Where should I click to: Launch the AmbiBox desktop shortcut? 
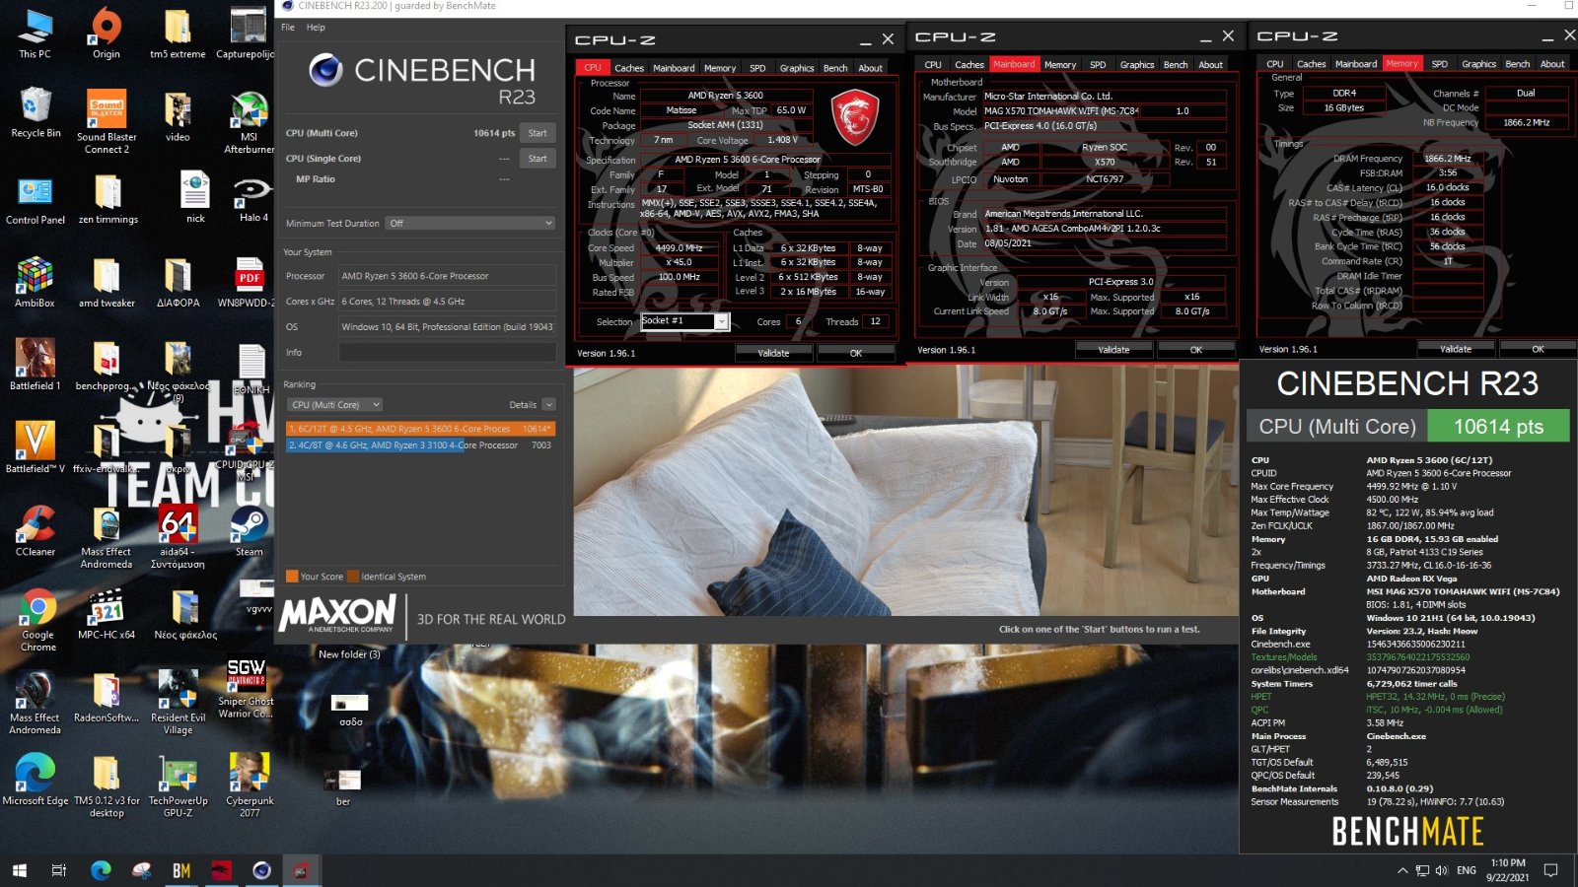click(x=35, y=283)
